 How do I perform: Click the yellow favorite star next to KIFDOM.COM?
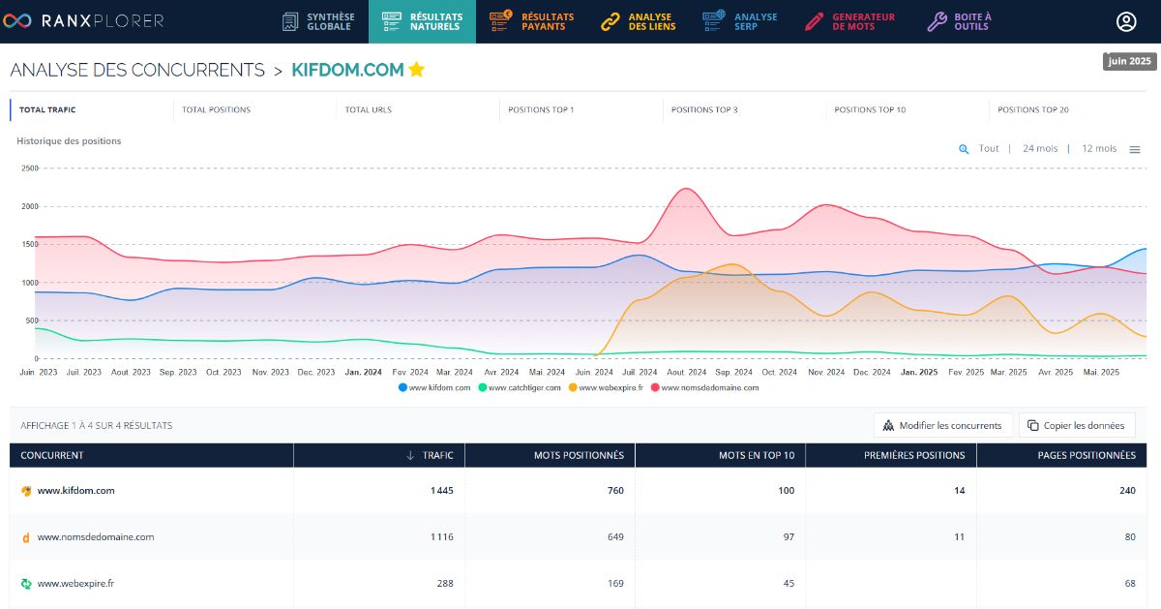[416, 70]
